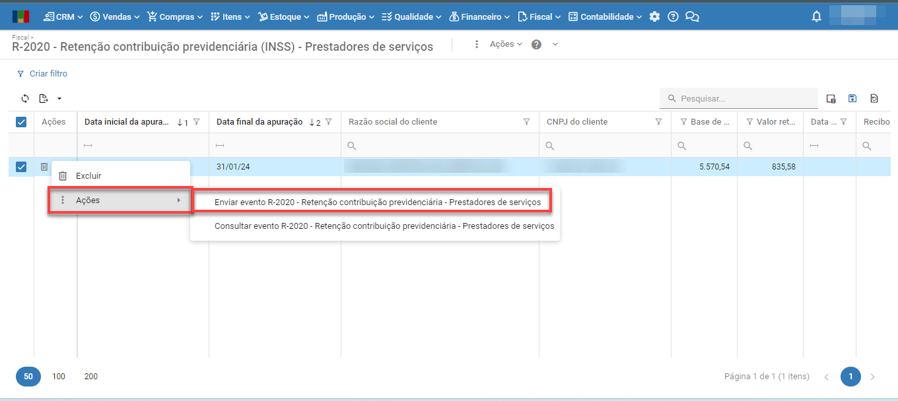Go to previous page arrow
898x401 pixels.
point(827,377)
